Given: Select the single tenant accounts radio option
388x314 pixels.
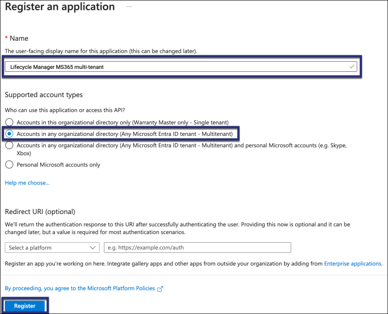Looking at the screenshot, I should (9, 122).
